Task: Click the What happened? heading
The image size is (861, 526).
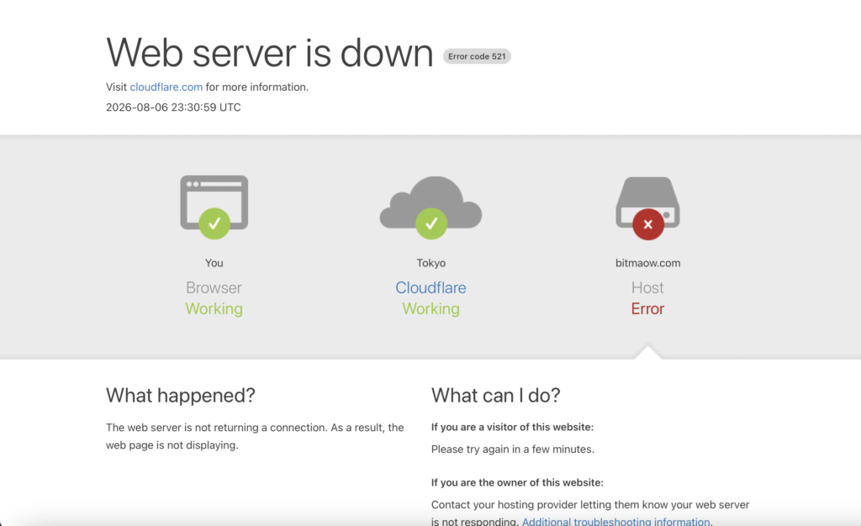Action: point(181,395)
